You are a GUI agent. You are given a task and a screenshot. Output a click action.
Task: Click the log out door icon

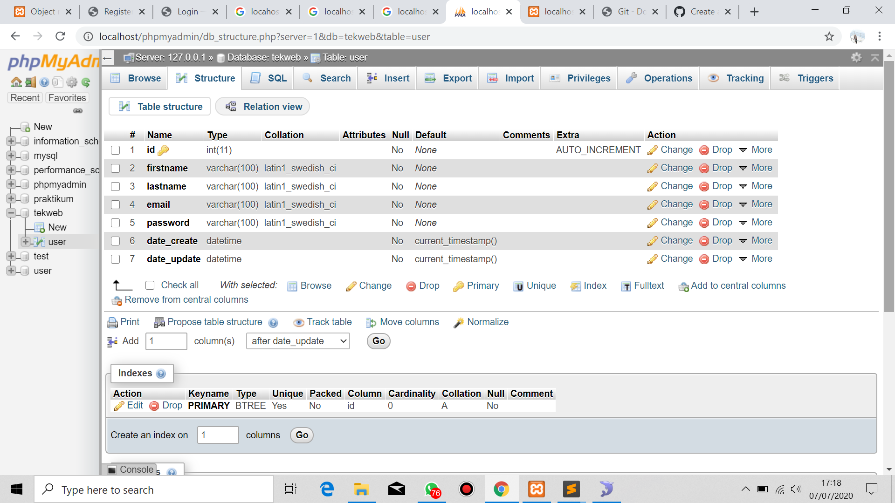[30, 82]
